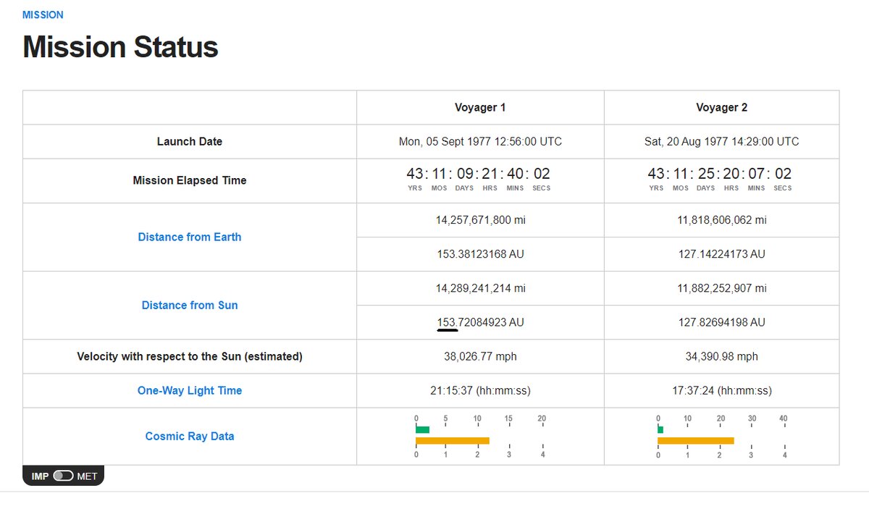Click the value 153.72084923 AU

(480, 322)
